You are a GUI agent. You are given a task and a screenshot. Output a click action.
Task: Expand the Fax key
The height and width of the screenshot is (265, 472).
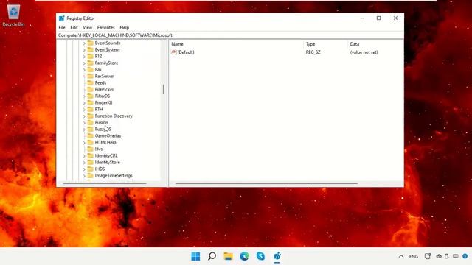click(84, 70)
